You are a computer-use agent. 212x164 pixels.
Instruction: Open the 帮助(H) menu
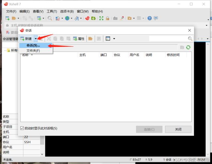[x=97, y=11]
